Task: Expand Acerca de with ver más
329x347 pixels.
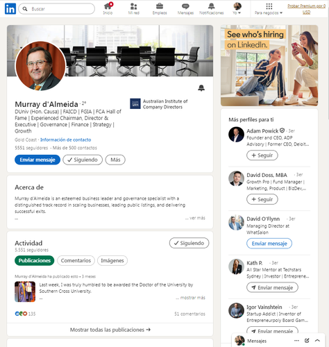Action: click(195, 218)
